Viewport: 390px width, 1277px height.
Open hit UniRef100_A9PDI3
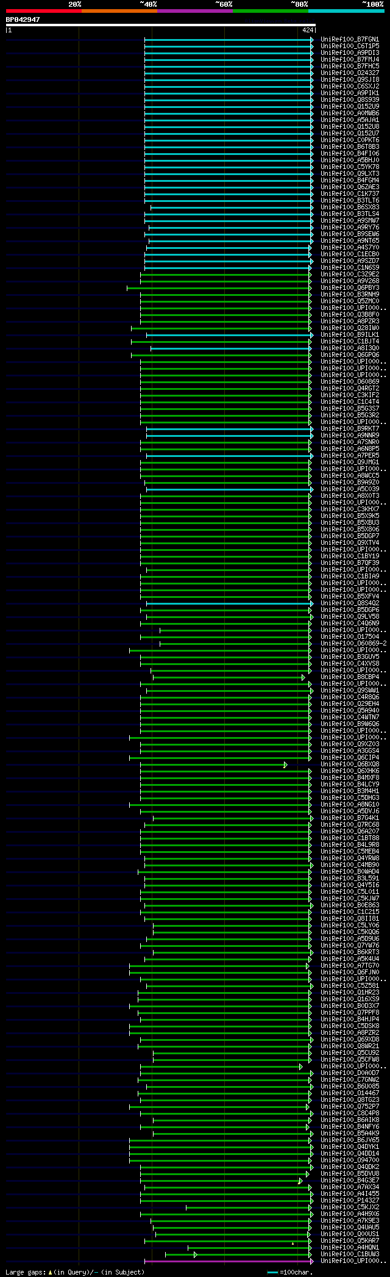[350, 53]
